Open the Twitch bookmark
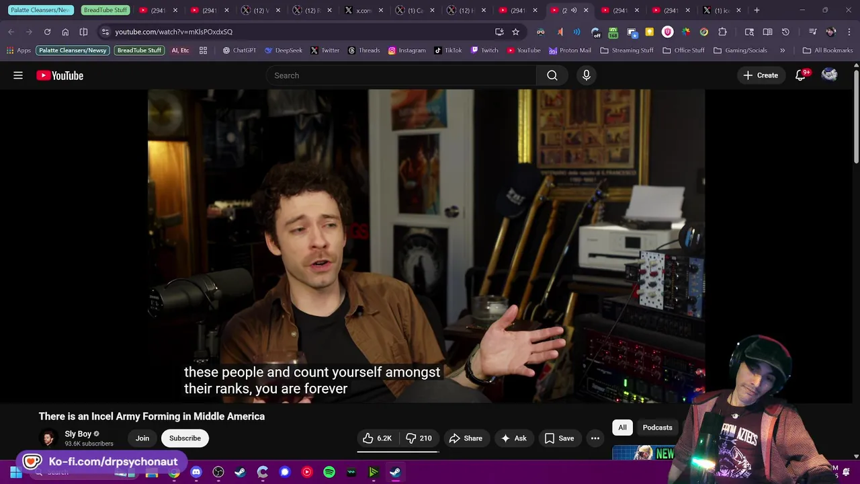 [484, 50]
